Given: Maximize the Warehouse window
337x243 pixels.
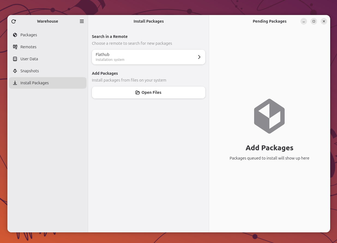Looking at the screenshot, I should pos(314,21).
